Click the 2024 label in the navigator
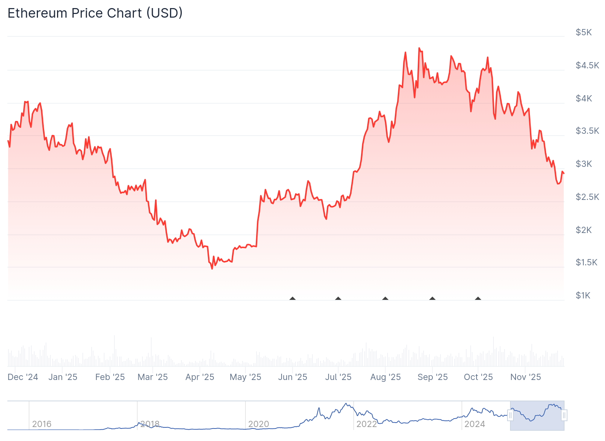The height and width of the screenshot is (441, 605). [475, 424]
